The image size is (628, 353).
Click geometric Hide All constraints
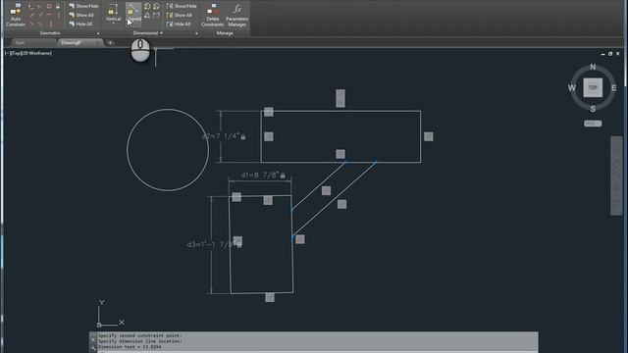(81, 24)
